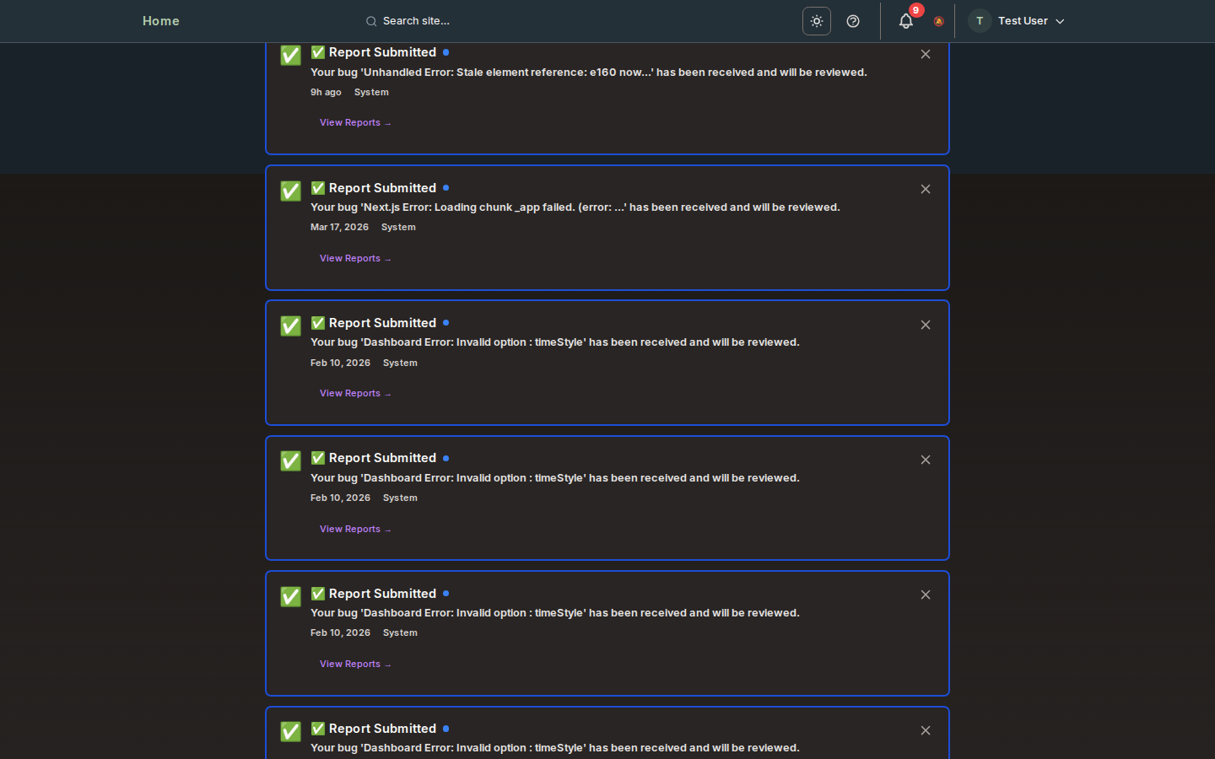This screenshot has width=1215, height=759.
Task: Click the search magnifier icon
Action: click(371, 21)
